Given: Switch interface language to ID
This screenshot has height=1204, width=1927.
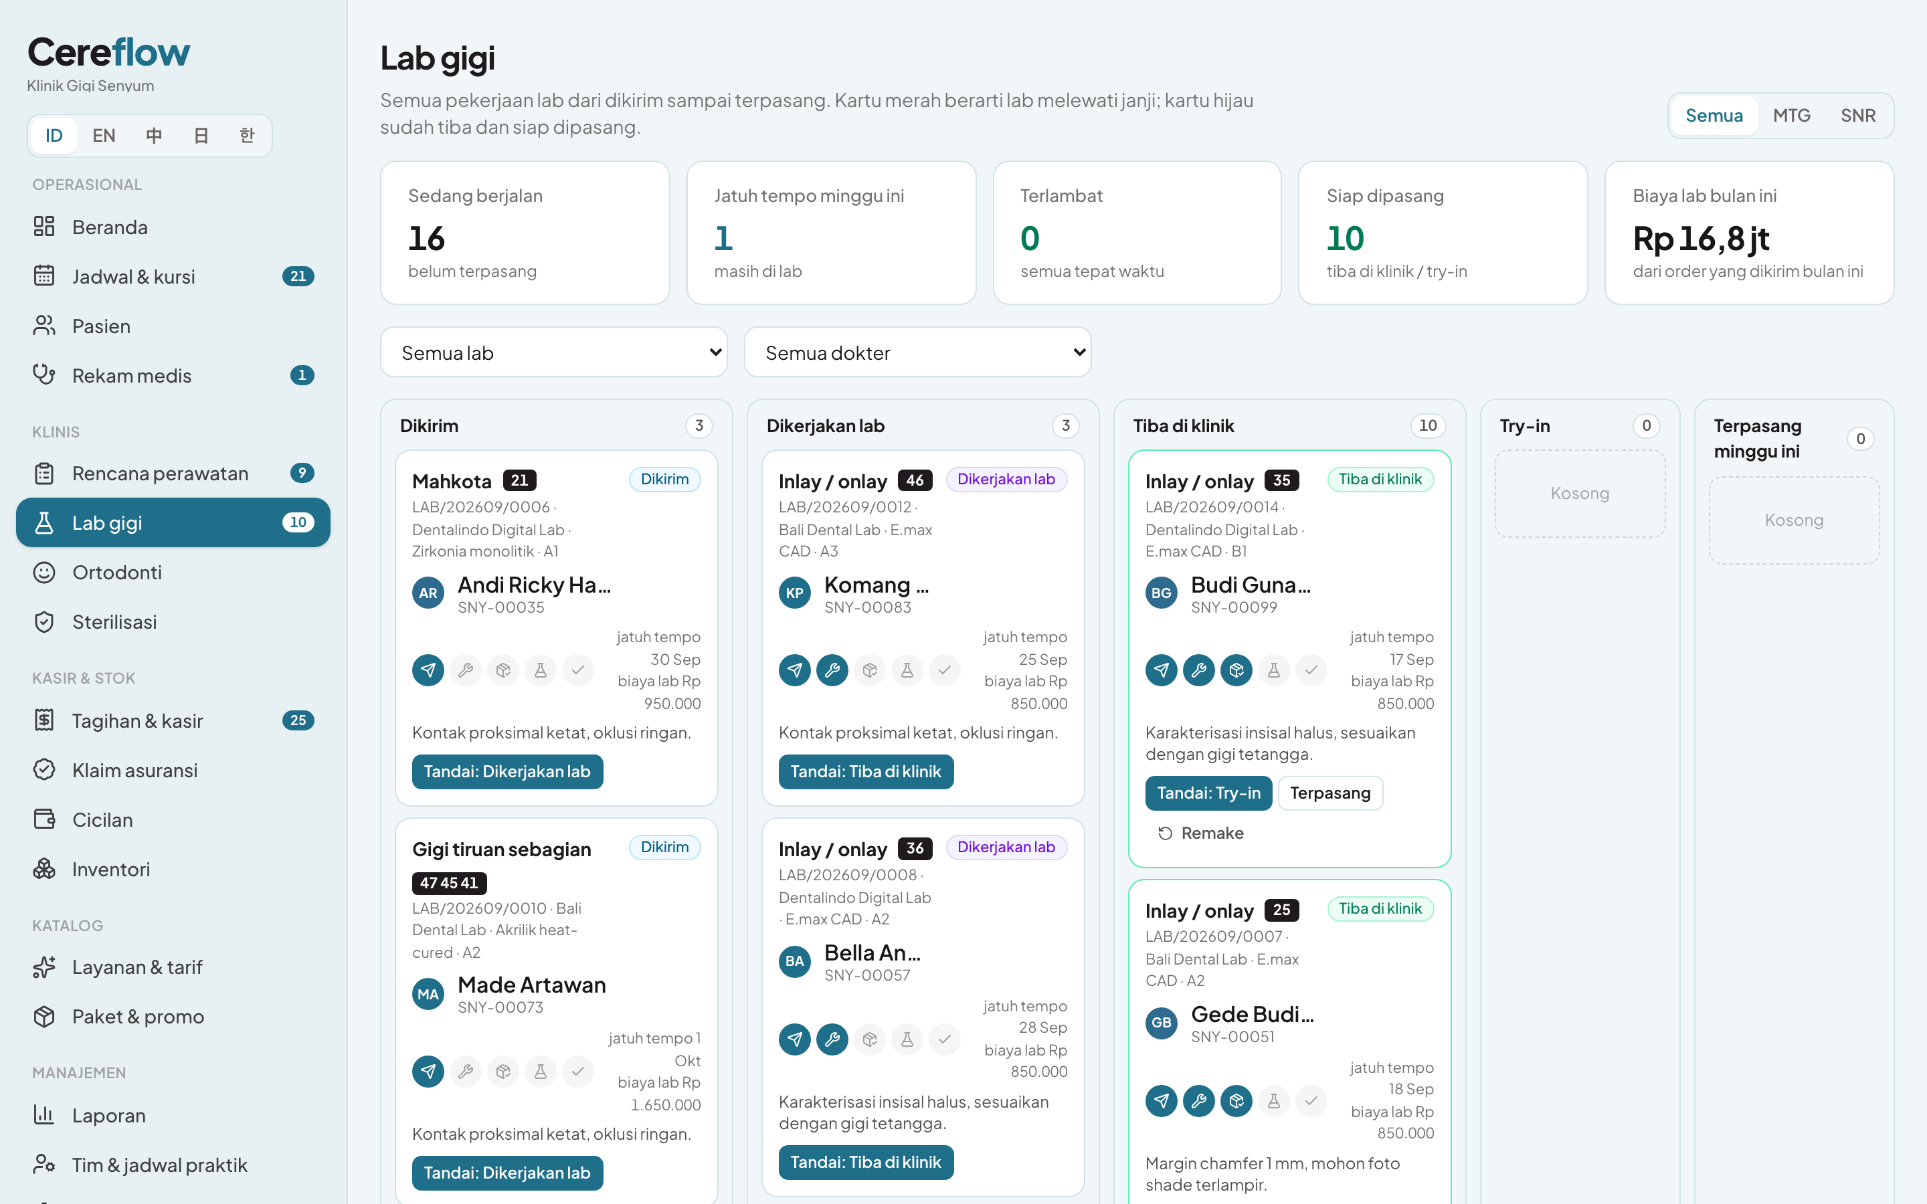Looking at the screenshot, I should (54, 135).
